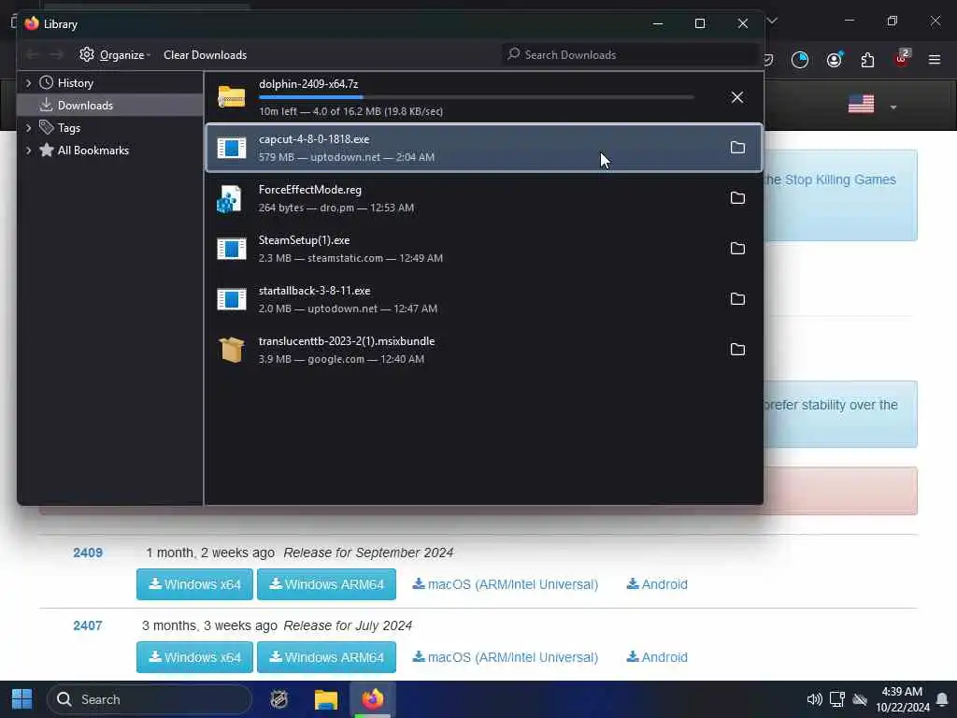Screen dimensions: 957x718
Task: Open the taskbar clock and date
Action: 903,699
